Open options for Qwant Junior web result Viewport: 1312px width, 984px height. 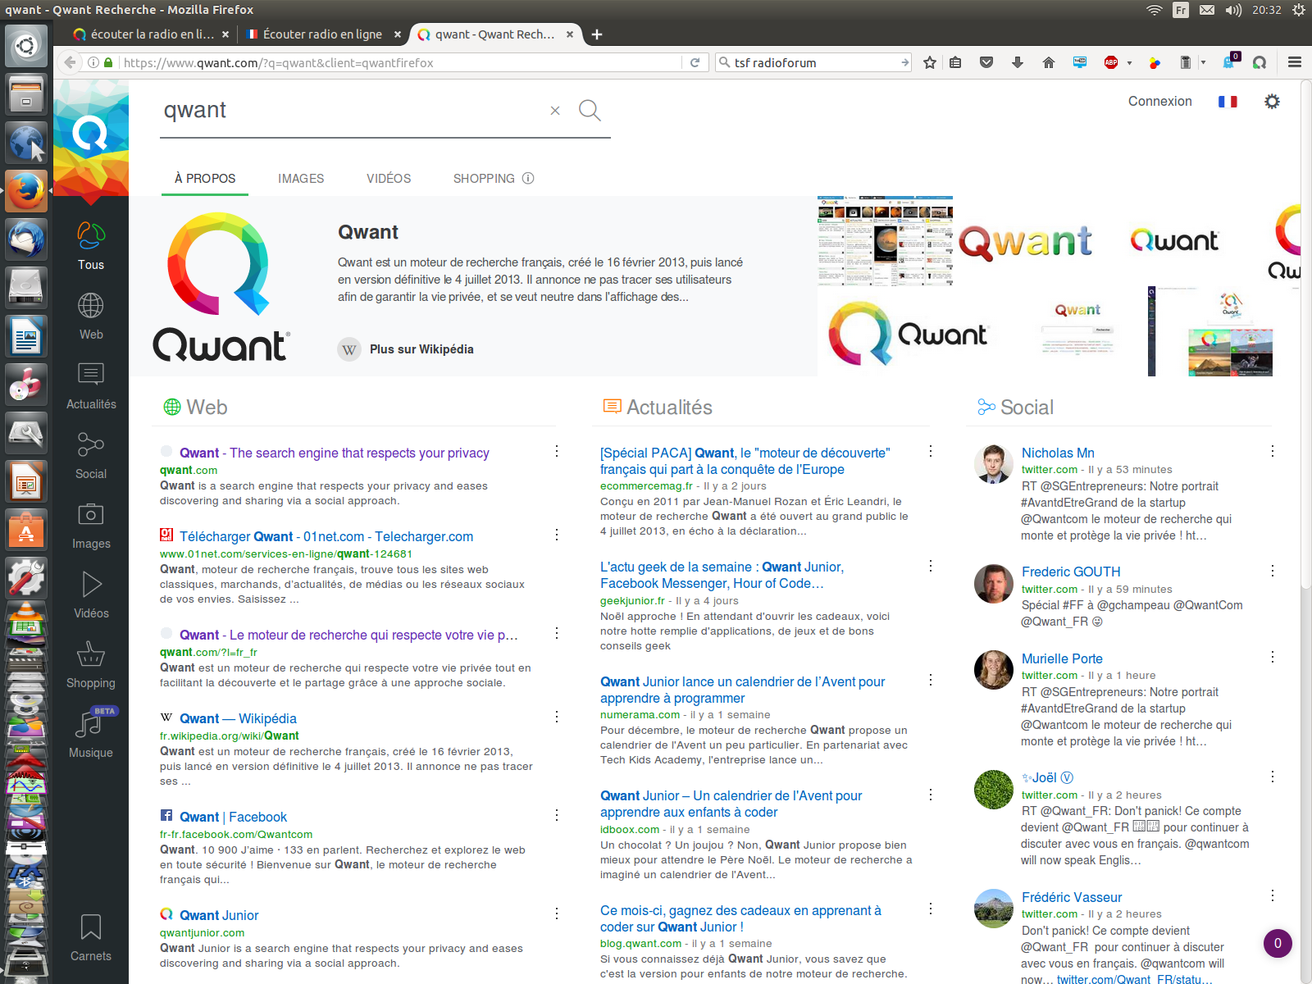(x=557, y=913)
